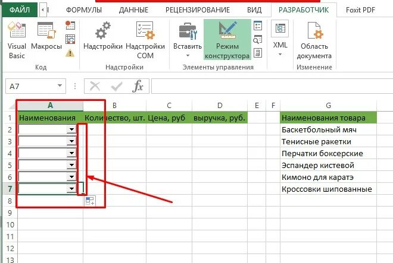Image resolution: width=393 pixels, height=263 pixels.
Task: Open the ФАЙЛ tab
Action: pos(20,10)
